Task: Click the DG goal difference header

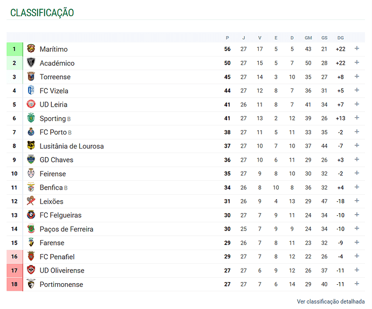Action: (x=340, y=38)
